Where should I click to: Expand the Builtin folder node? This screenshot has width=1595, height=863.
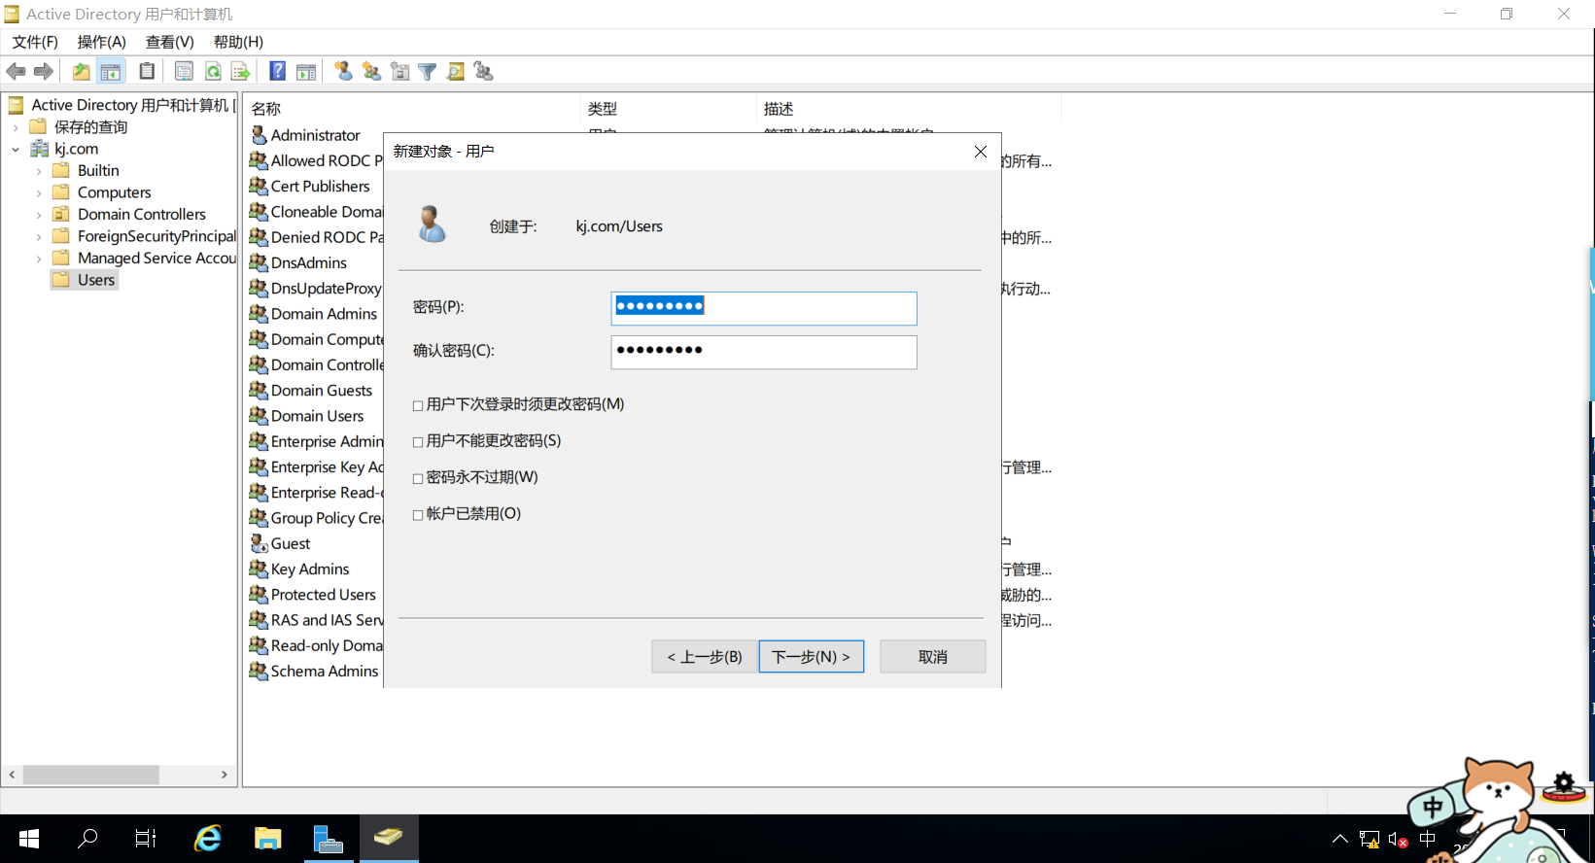pyautogui.click(x=39, y=171)
